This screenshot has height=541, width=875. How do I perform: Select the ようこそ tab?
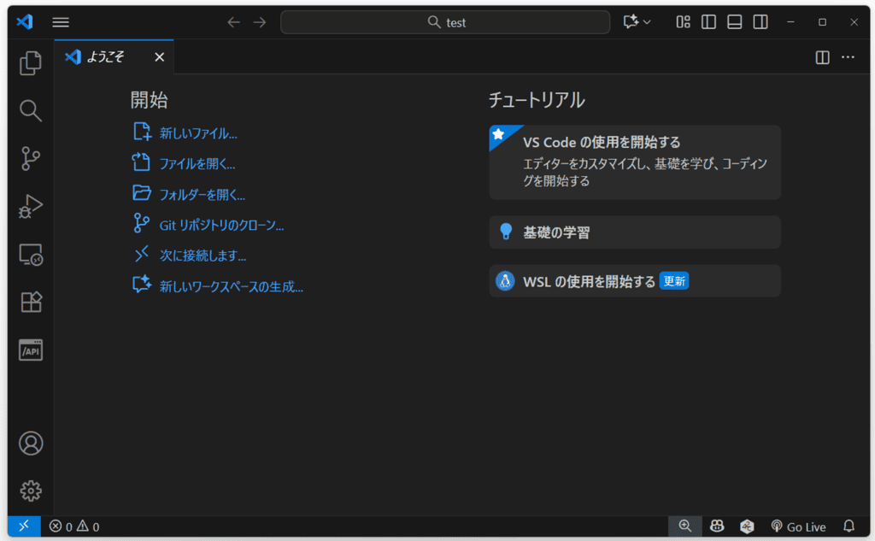[x=106, y=57]
